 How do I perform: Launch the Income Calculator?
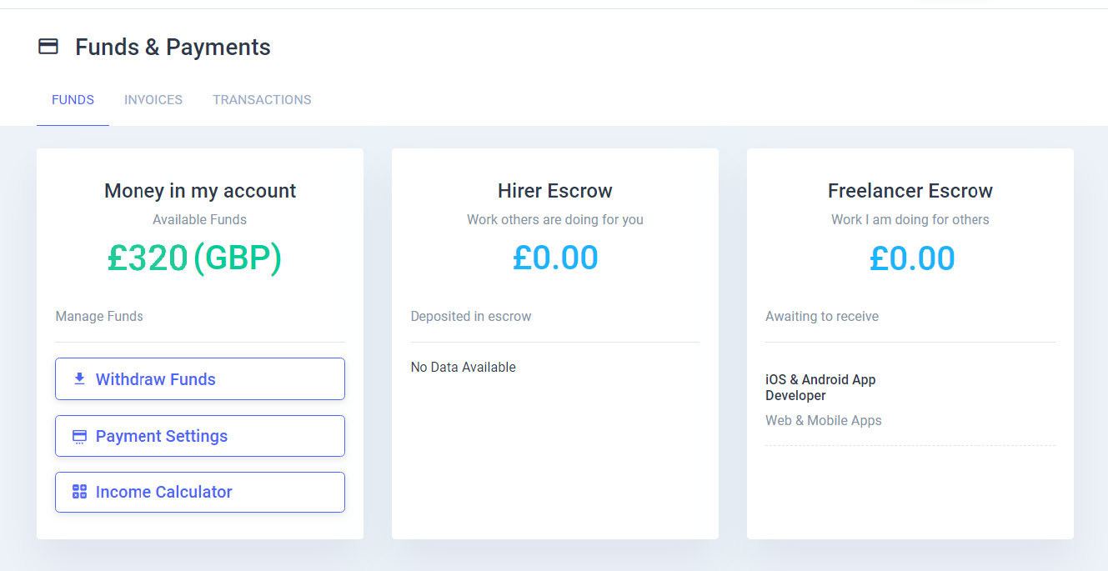[200, 492]
